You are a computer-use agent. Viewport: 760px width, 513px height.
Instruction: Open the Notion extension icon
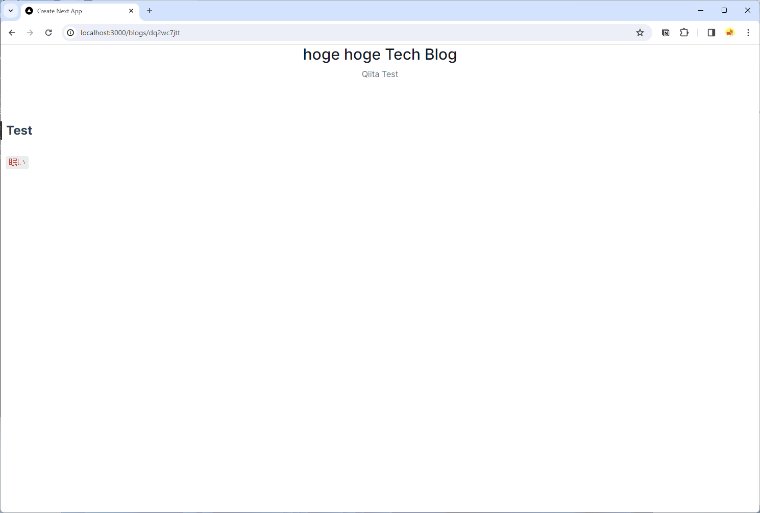point(666,33)
